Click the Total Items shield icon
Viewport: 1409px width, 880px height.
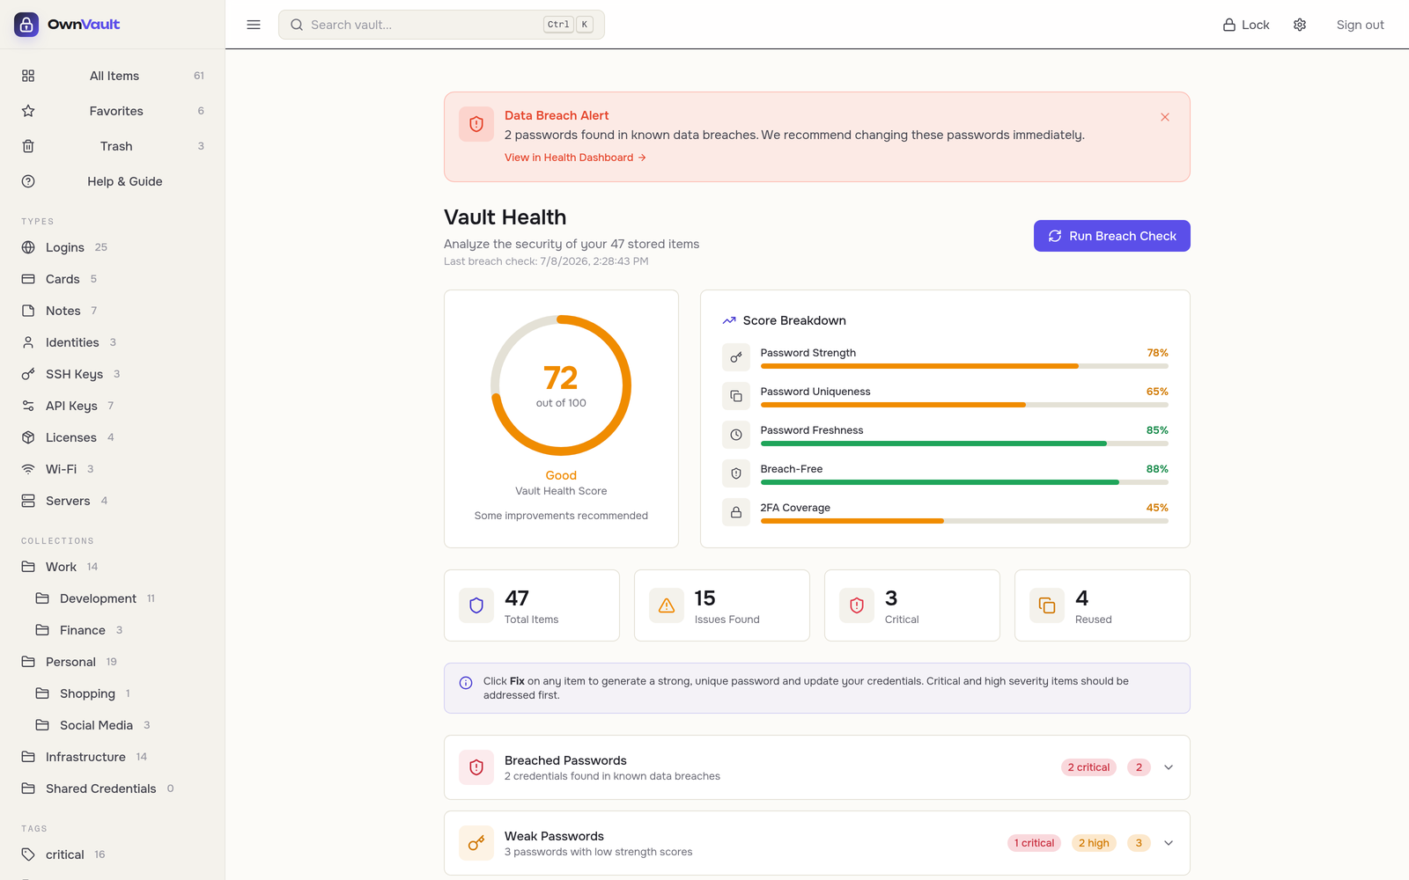(x=476, y=605)
